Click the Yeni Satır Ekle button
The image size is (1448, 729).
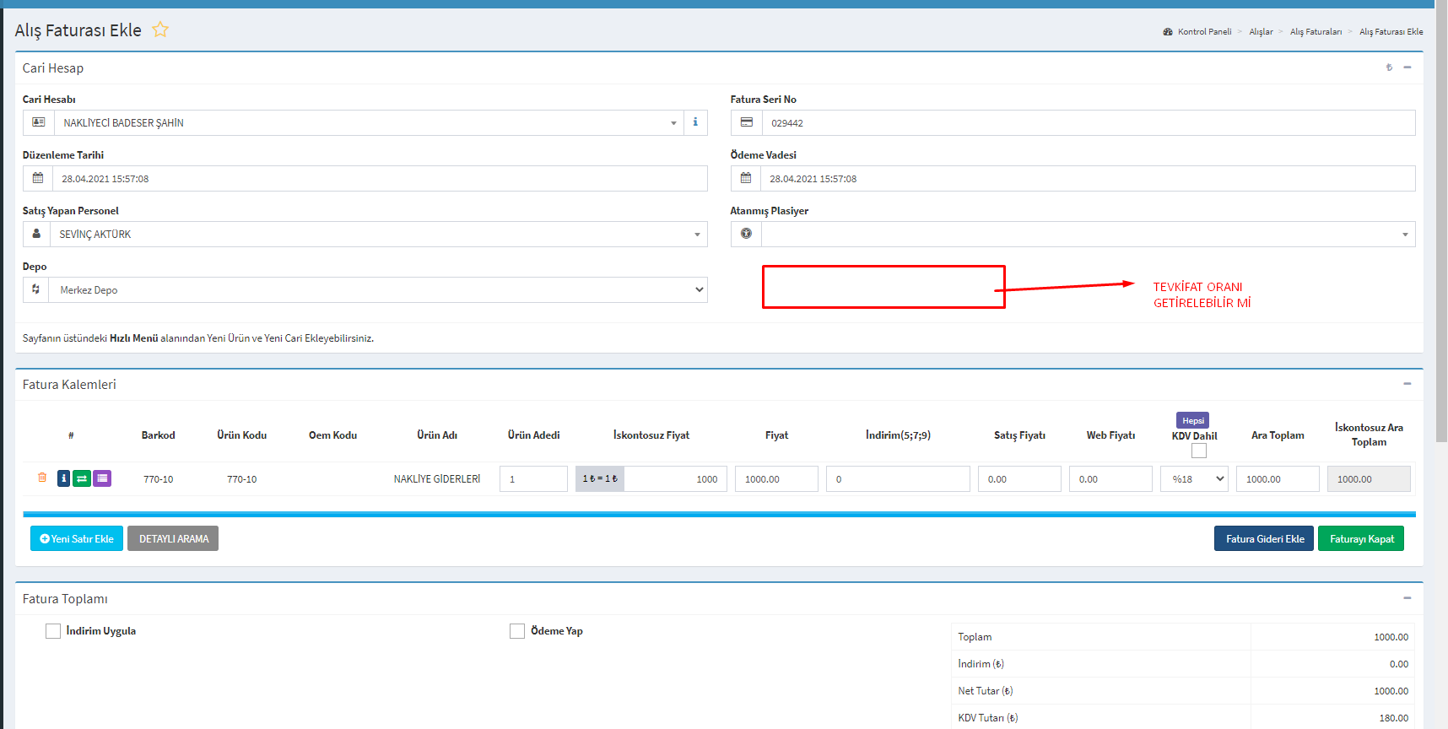[x=77, y=538]
